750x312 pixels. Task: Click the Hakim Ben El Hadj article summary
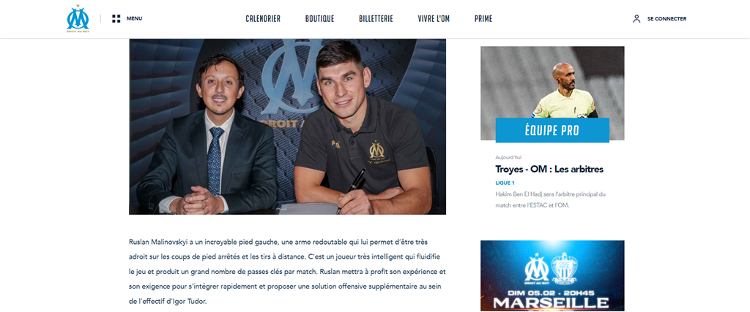[x=551, y=200]
